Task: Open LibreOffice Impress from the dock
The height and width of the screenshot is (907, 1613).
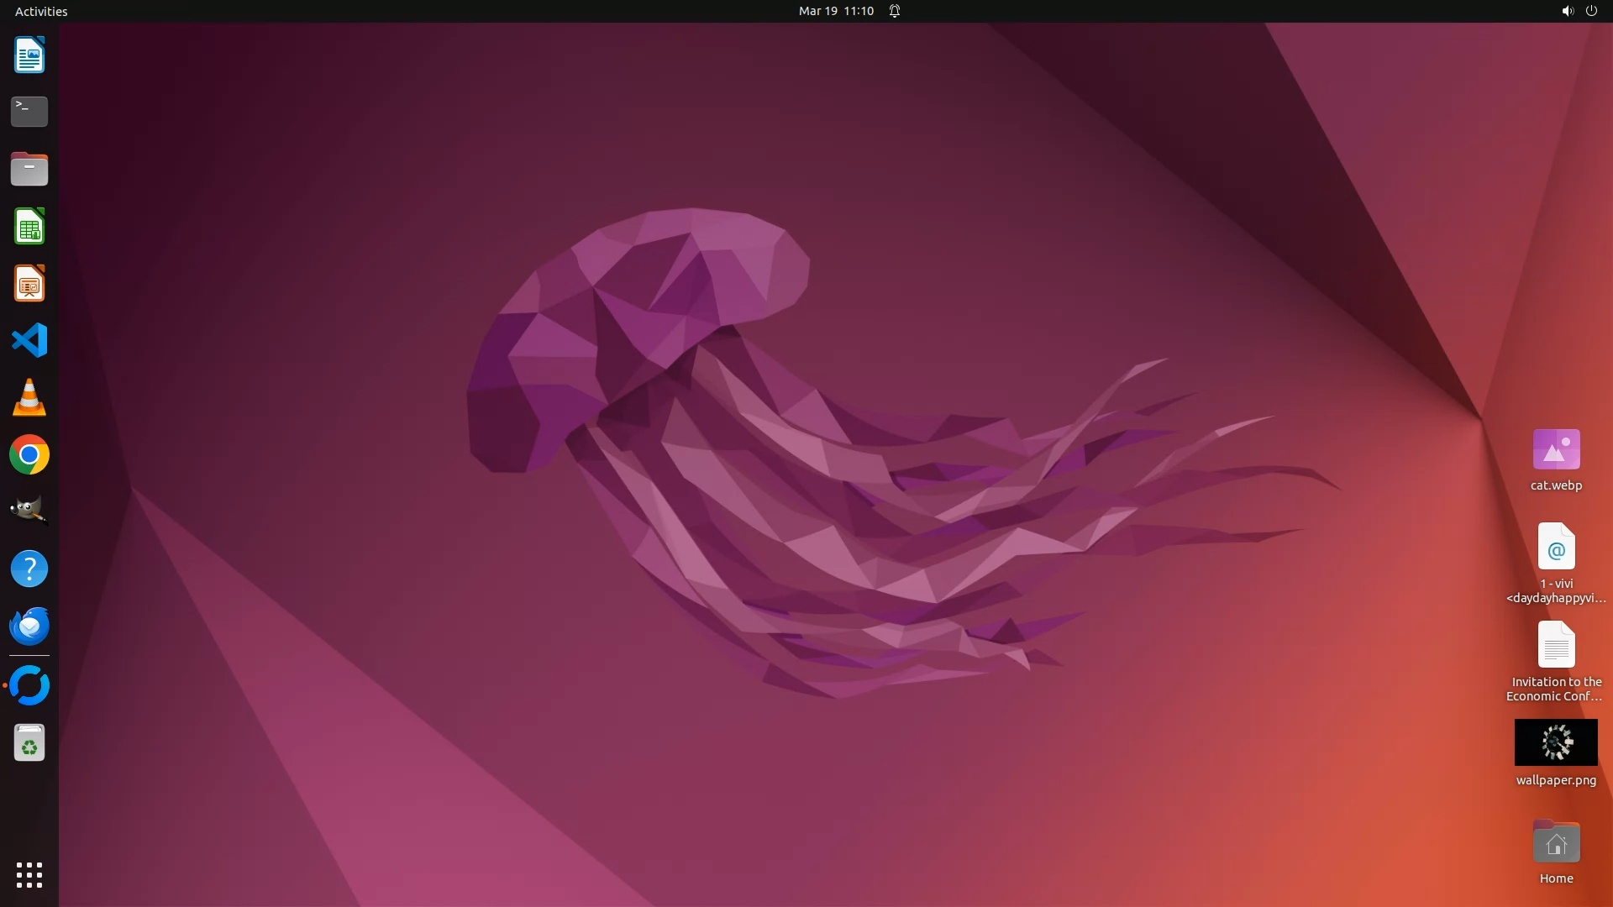Action: click(29, 284)
